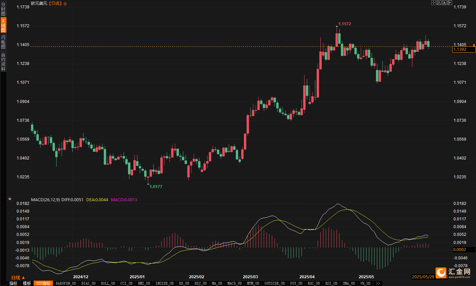Image resolution: width=476 pixels, height=286 pixels.
Task: Click the 1.0177 low price annotation
Action: (x=156, y=186)
